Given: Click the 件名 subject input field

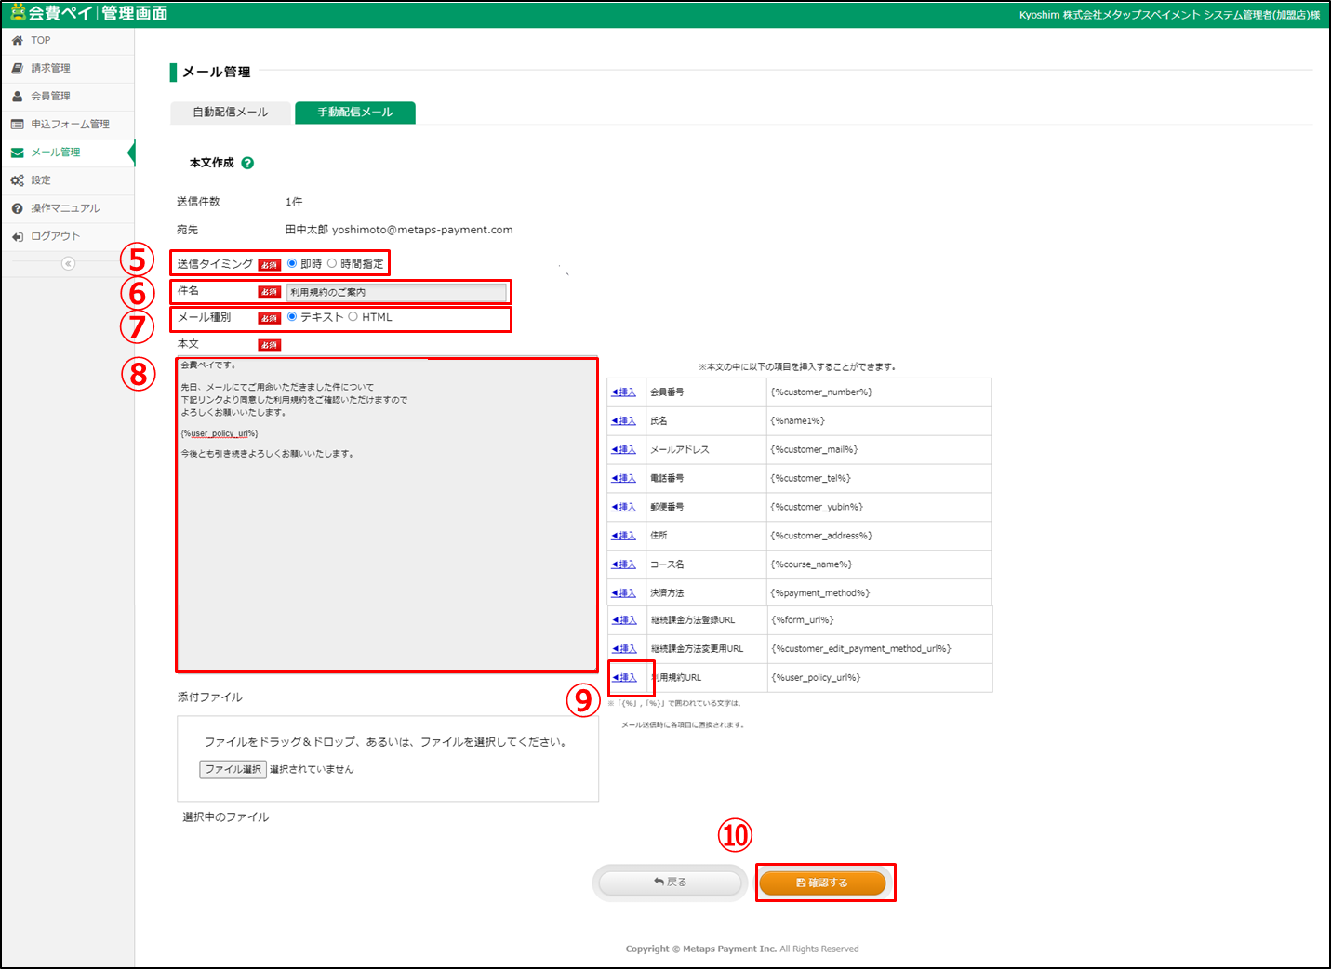Looking at the screenshot, I should pyautogui.click(x=396, y=292).
